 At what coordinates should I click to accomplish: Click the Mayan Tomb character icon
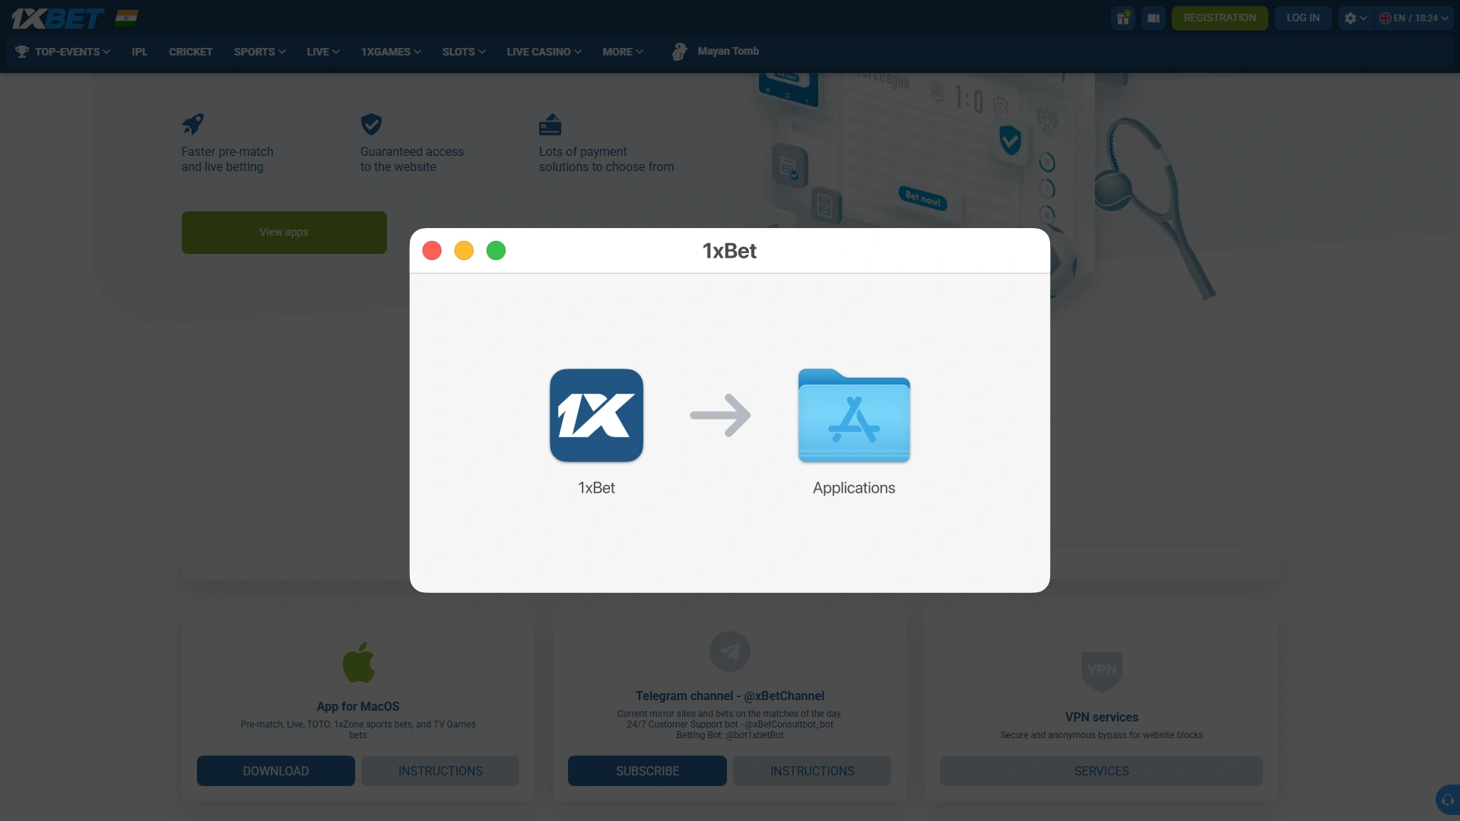click(679, 52)
